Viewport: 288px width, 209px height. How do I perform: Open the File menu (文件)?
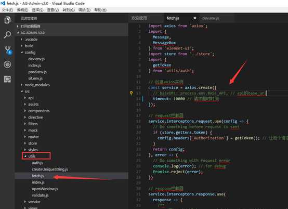coord(7,10)
